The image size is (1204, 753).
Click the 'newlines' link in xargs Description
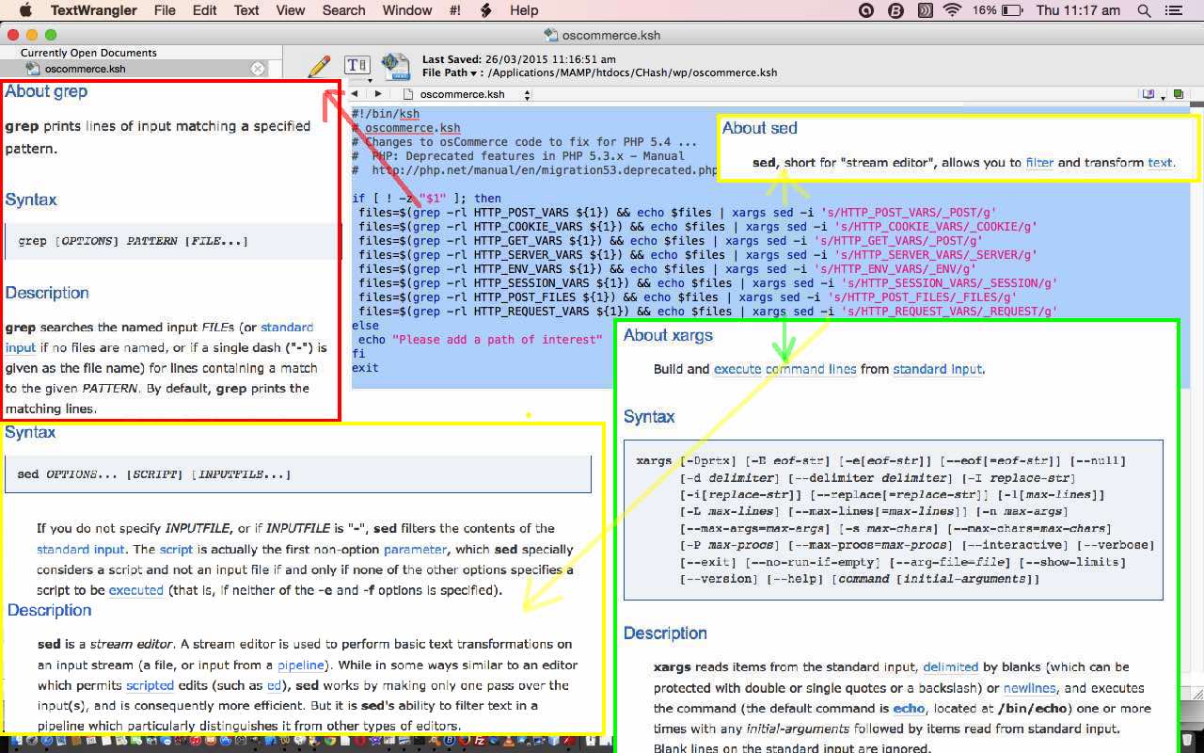pos(1029,688)
